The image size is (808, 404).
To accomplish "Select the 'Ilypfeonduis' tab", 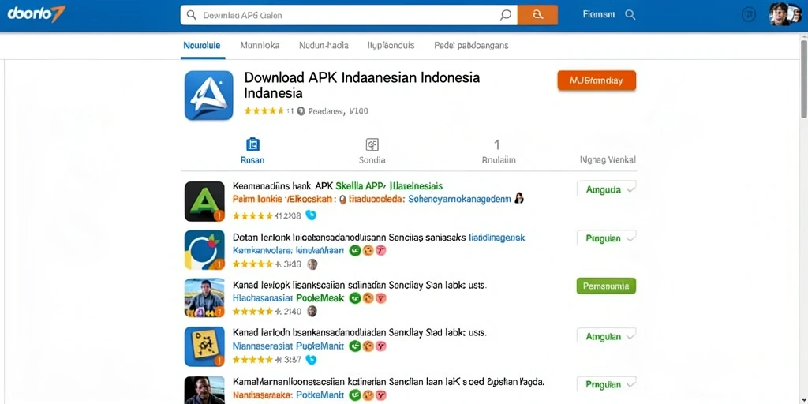I will click(391, 45).
